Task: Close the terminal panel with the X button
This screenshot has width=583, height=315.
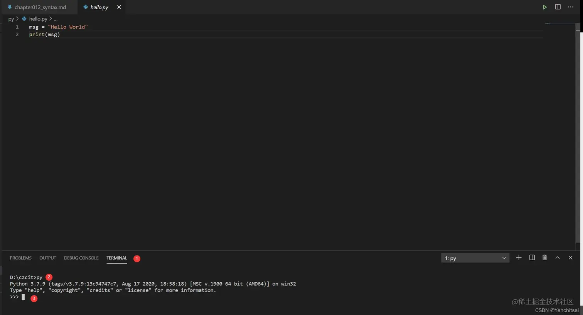Action: point(570,258)
